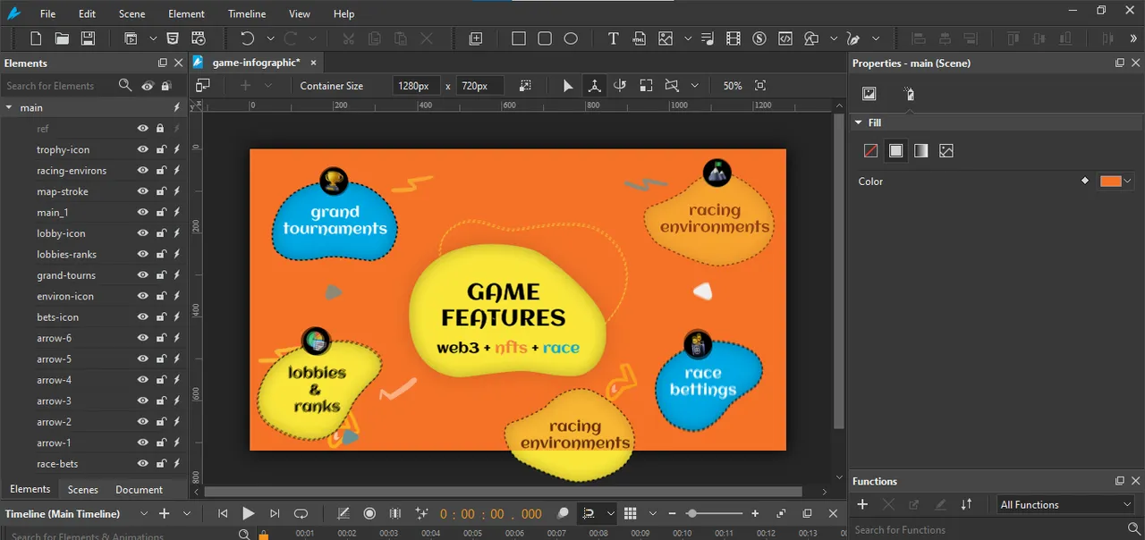Toggle timeline loop playback
The image size is (1145, 540).
click(301, 513)
